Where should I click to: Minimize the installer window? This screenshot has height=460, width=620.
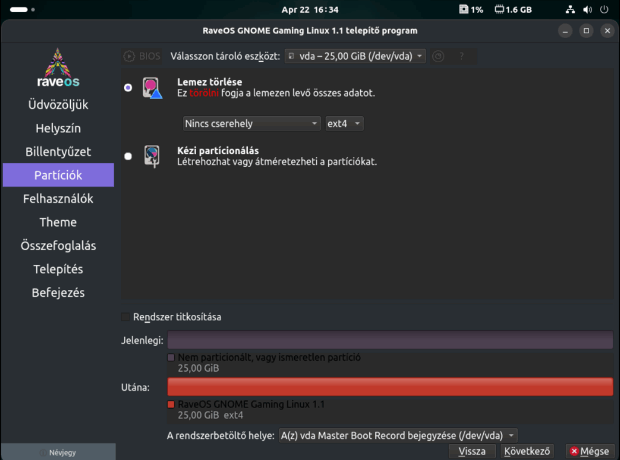(x=565, y=31)
